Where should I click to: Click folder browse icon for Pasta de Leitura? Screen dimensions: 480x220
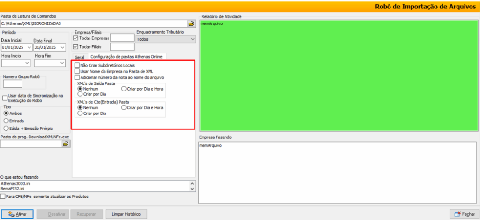tap(191, 23)
